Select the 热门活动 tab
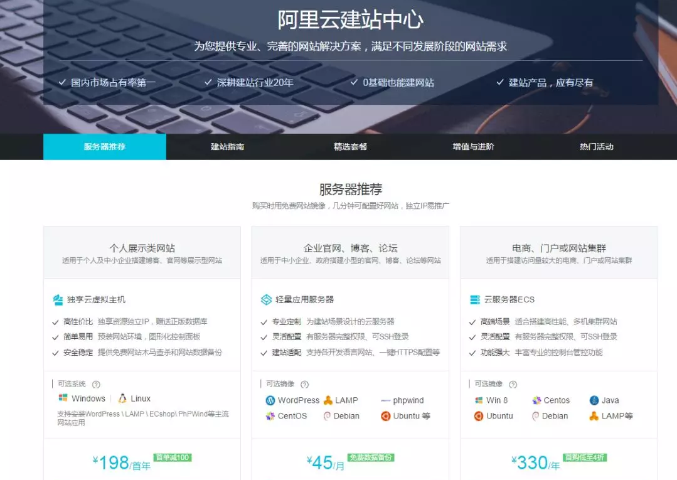Screen dimensions: 677x480 596,147
